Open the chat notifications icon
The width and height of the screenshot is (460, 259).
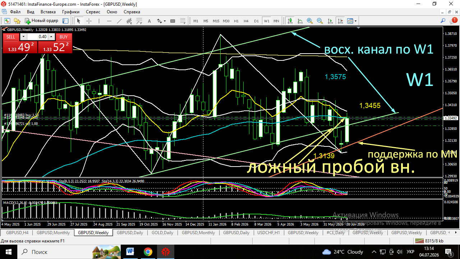point(454,21)
